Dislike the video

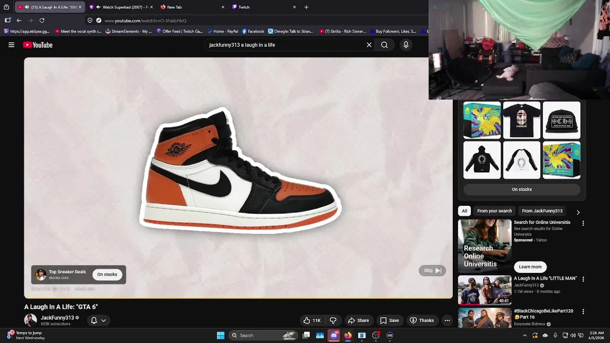point(333,321)
